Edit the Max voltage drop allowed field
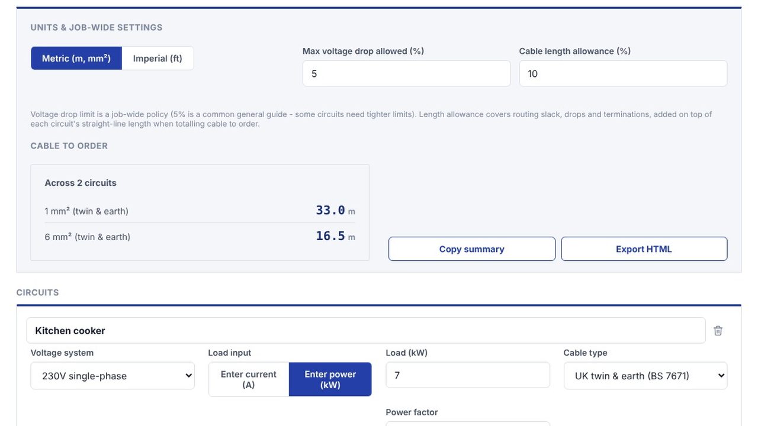Viewport: 758px width, 426px height. 406,73
